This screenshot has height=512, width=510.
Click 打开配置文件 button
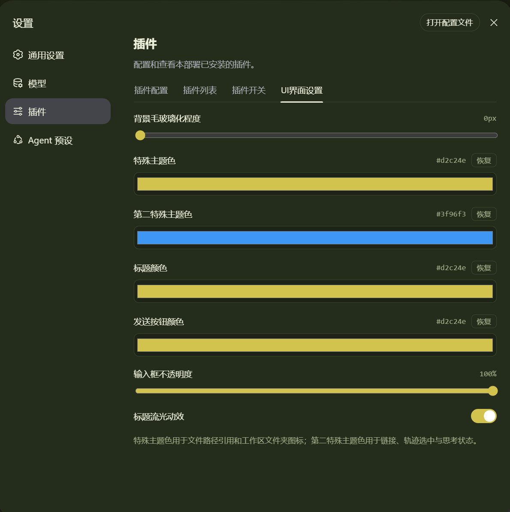[450, 22]
